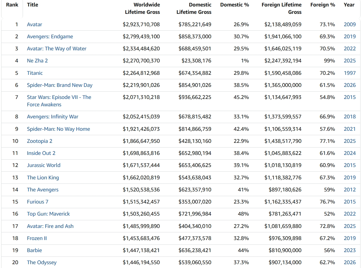Open the 2009 year link for Avatar

(x=350, y=24)
